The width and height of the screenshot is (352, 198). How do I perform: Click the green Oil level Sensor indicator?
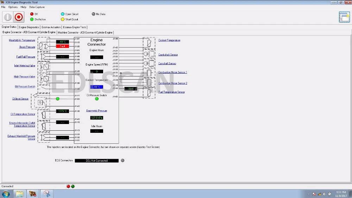(58, 99)
